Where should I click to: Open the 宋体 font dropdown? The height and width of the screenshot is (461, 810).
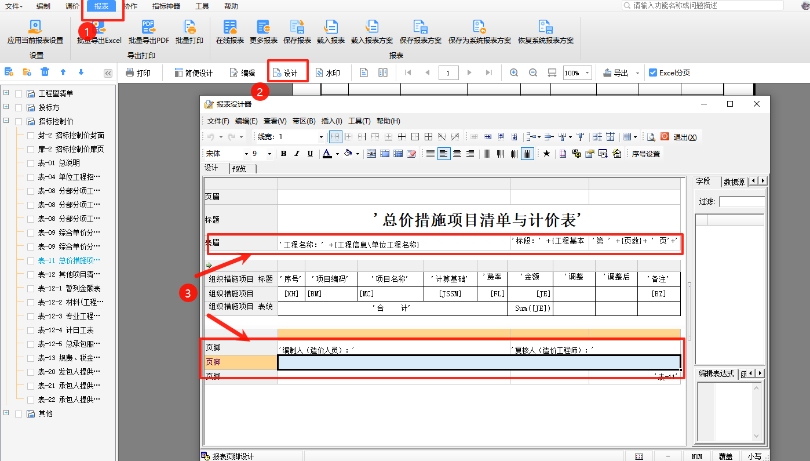(246, 154)
